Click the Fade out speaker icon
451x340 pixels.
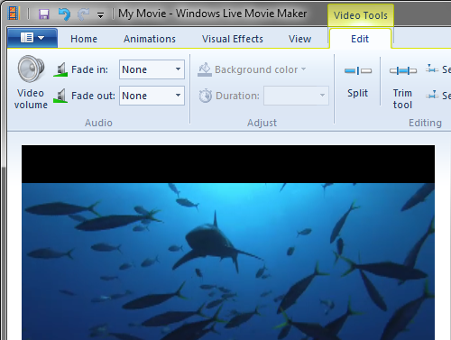click(60, 96)
